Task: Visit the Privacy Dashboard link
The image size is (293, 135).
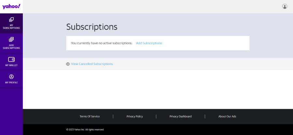Action: [180, 116]
